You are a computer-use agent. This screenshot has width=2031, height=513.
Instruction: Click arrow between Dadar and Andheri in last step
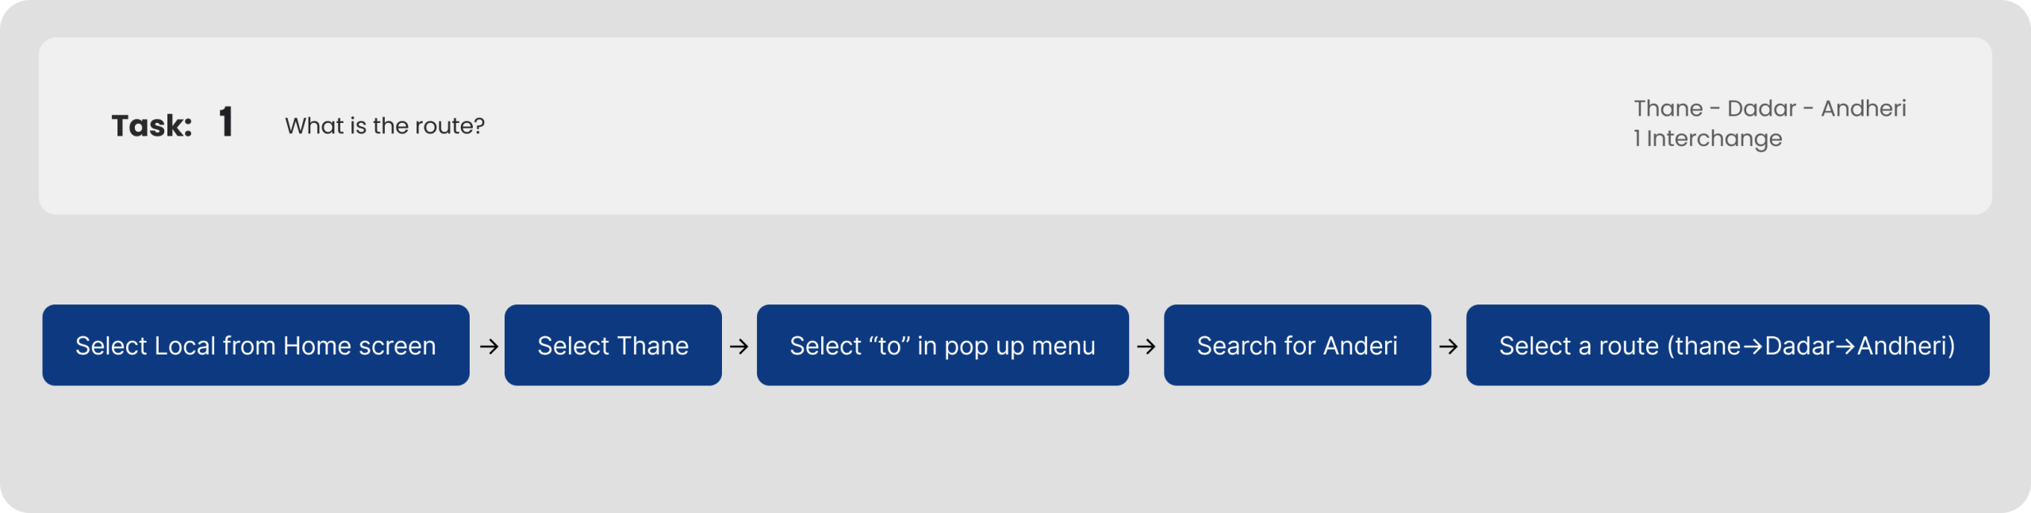(1845, 346)
